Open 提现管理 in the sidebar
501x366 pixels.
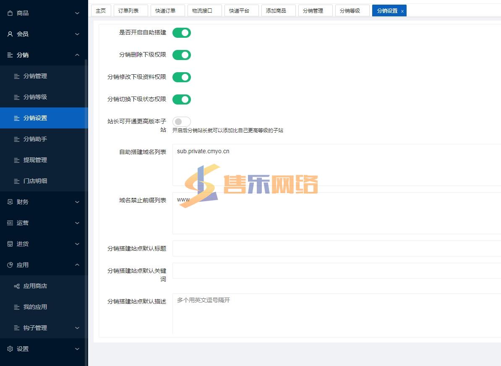[x=35, y=160]
